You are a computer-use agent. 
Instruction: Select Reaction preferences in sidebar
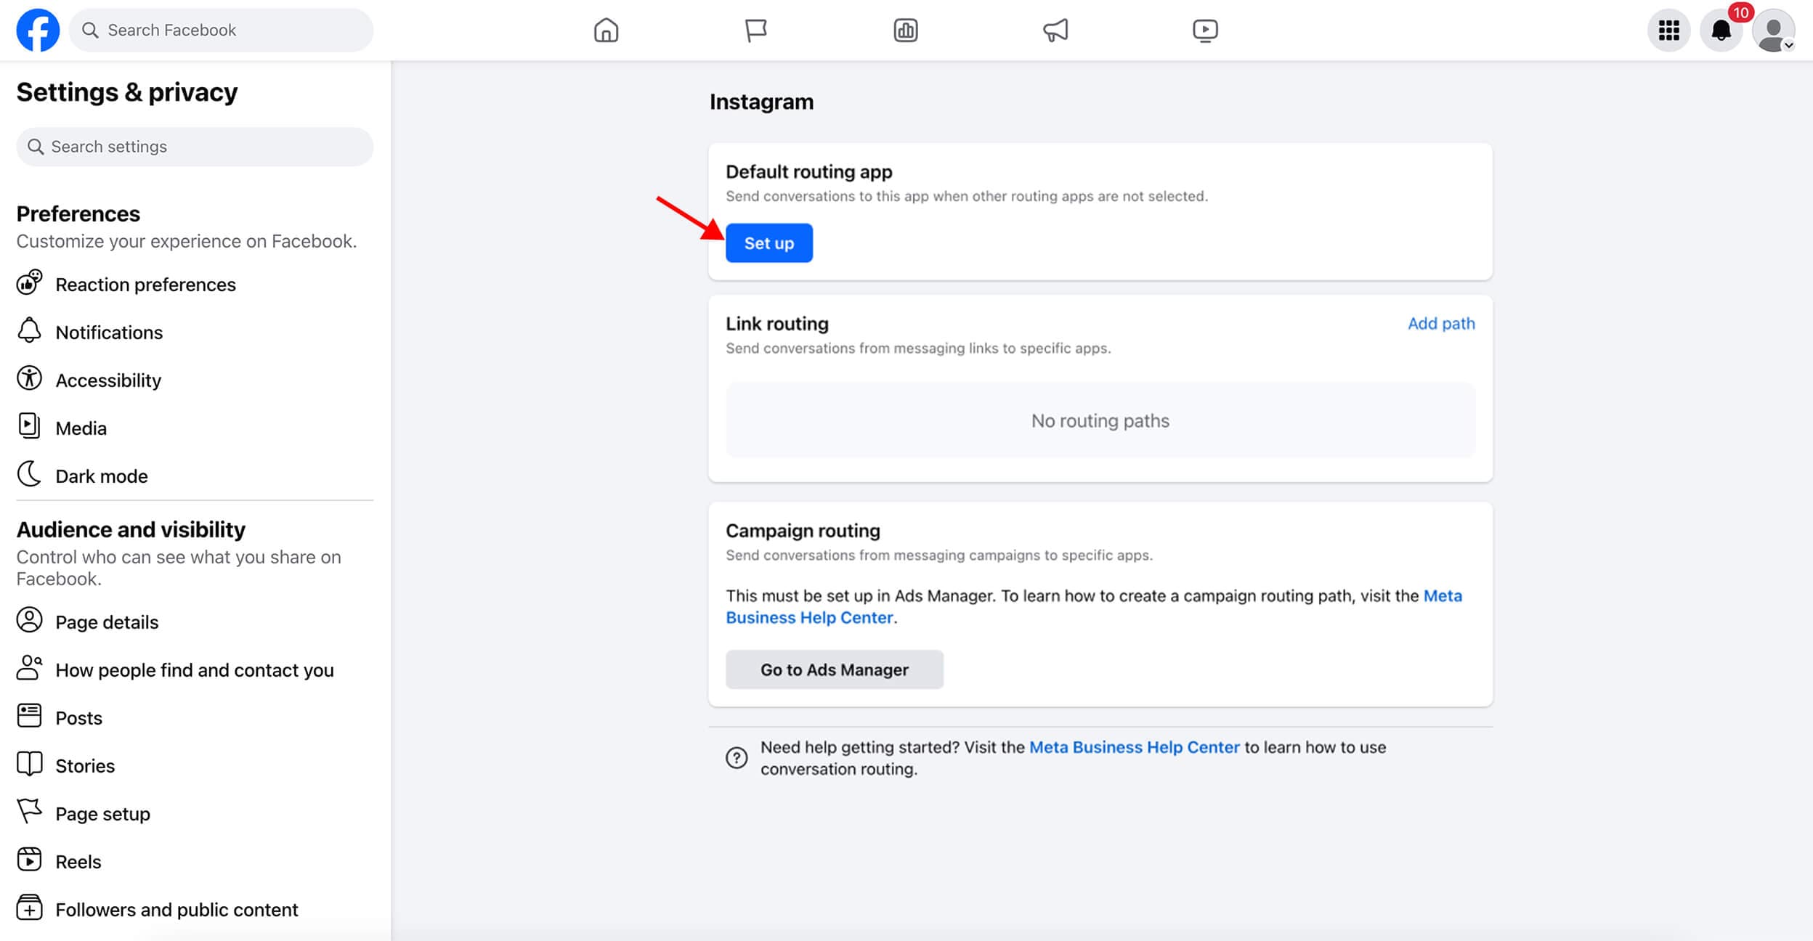[x=145, y=285]
